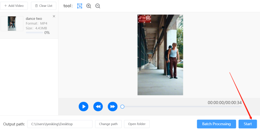Click the dance two file name
The width and height of the screenshot is (260, 131).
tap(34, 19)
